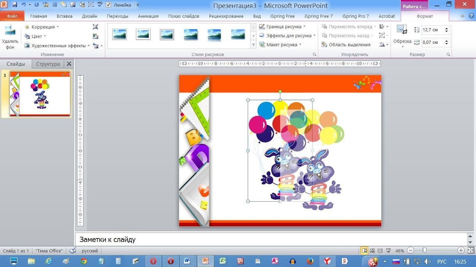Click the zoom slider handle in status bar
This screenshot has width=476, height=267.
click(x=425, y=251)
